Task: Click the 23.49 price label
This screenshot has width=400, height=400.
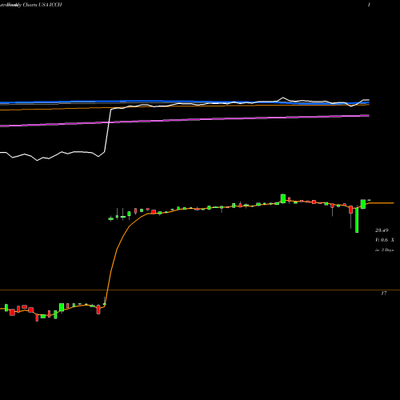Action: click(382, 230)
